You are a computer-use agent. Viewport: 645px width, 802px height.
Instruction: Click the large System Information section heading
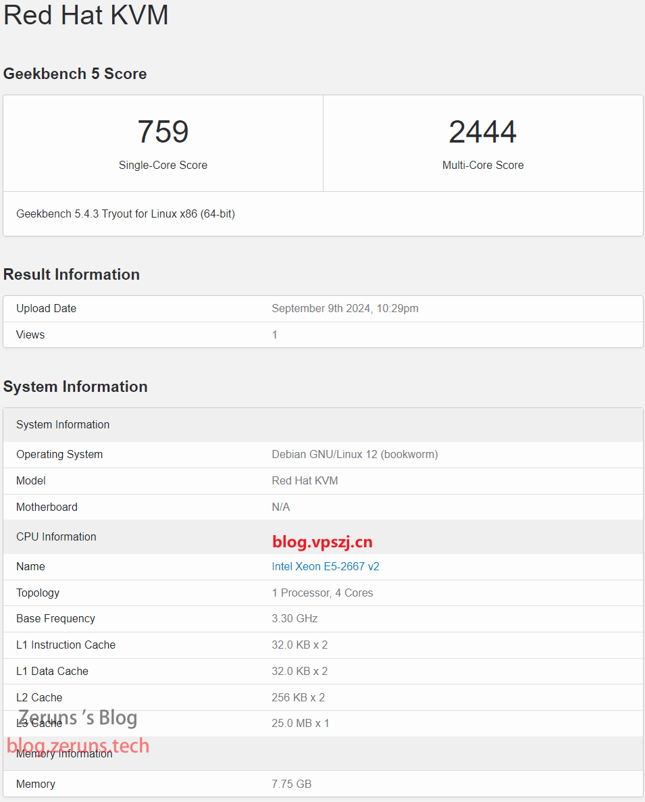tap(76, 386)
